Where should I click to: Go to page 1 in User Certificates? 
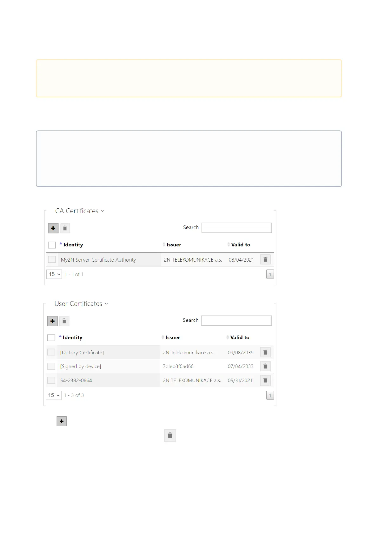click(x=270, y=395)
